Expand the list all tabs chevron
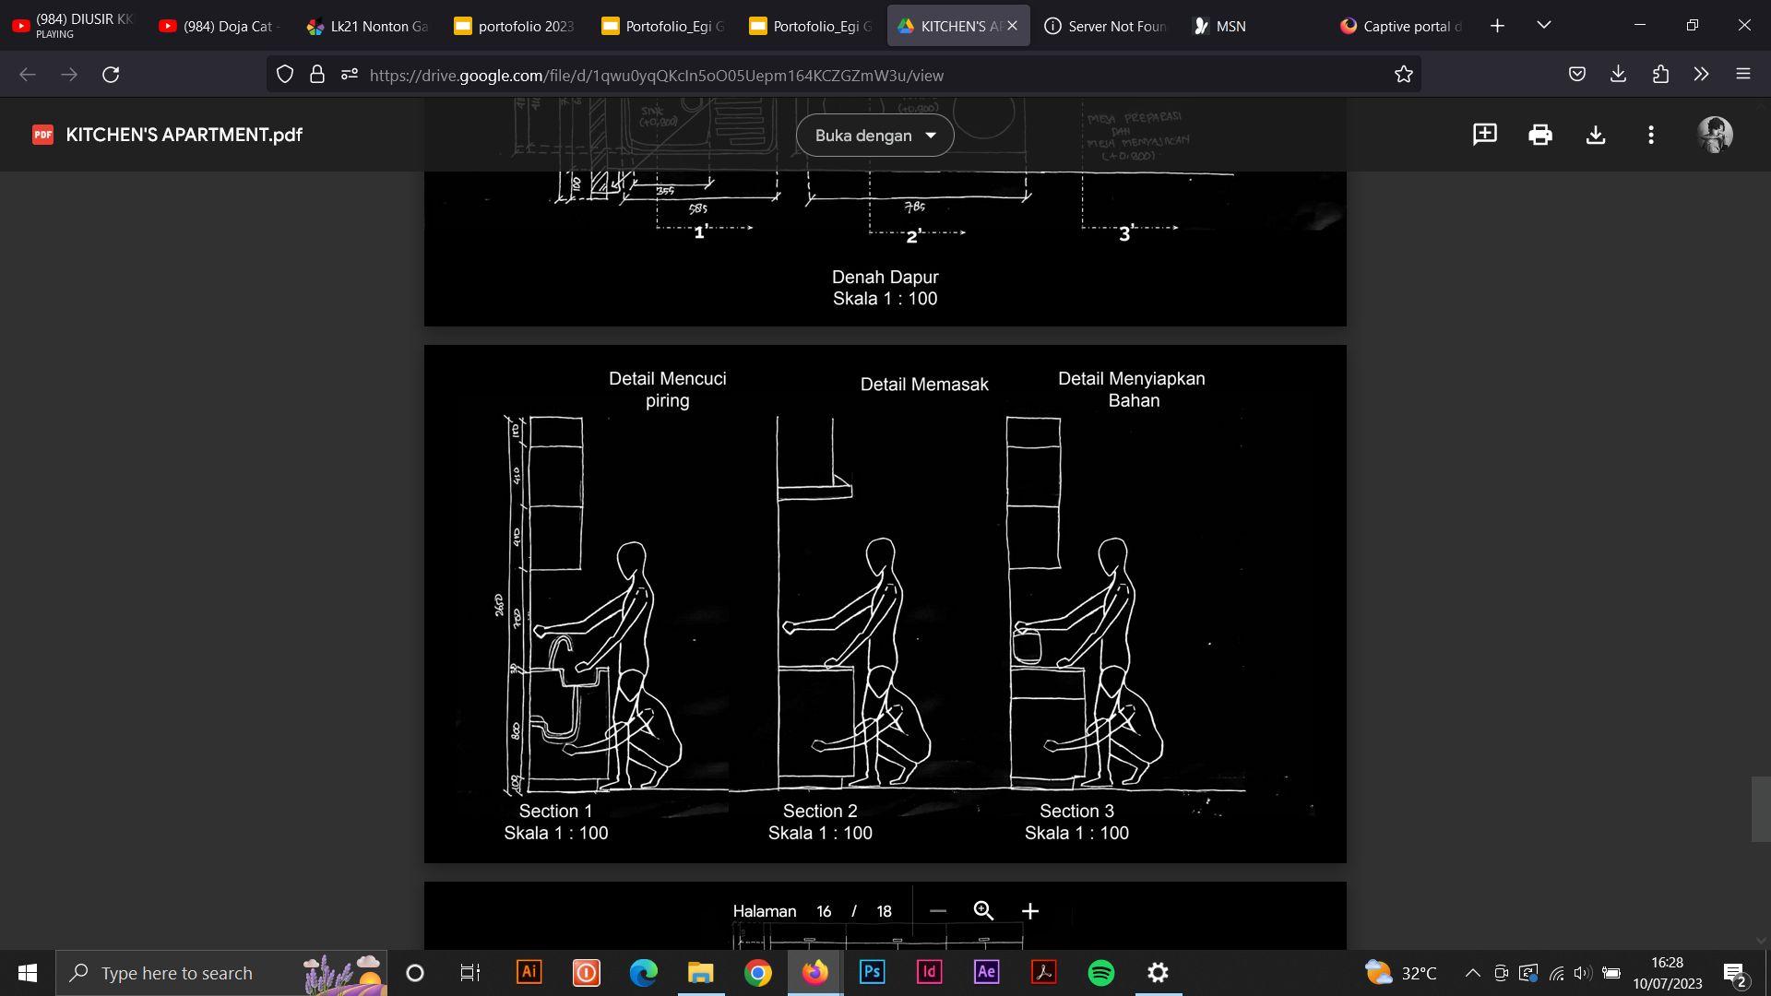 [1543, 26]
